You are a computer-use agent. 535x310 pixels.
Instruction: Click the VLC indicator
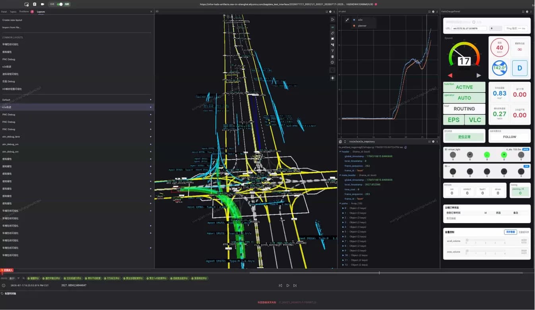tap(475, 120)
